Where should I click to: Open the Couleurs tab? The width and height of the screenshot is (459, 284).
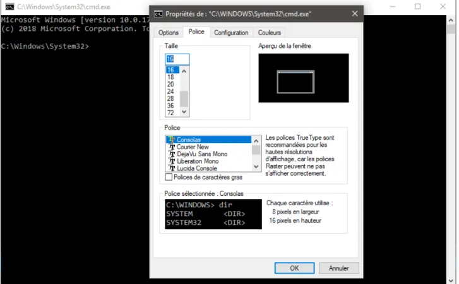[270, 33]
